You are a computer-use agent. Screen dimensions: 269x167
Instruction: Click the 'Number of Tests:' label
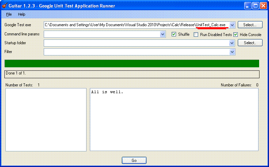(19, 85)
